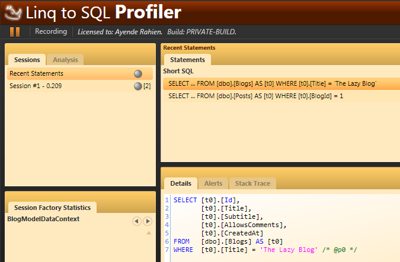Select the Statements tab
This screenshot has height=262, width=400.
[187, 60]
